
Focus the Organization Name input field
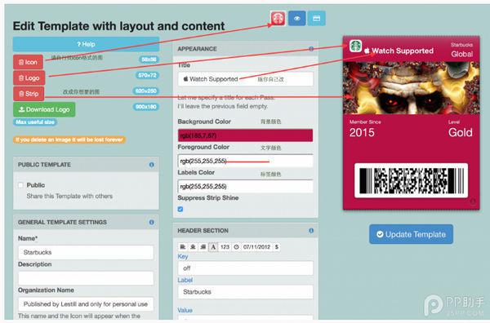[x=86, y=304]
